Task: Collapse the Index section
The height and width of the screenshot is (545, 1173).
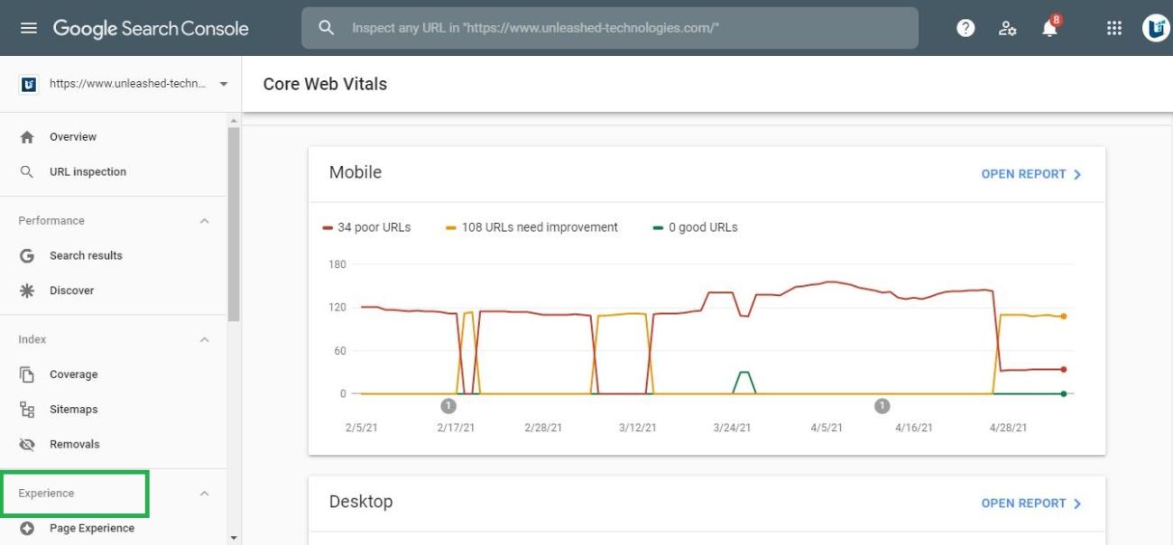Action: point(204,340)
